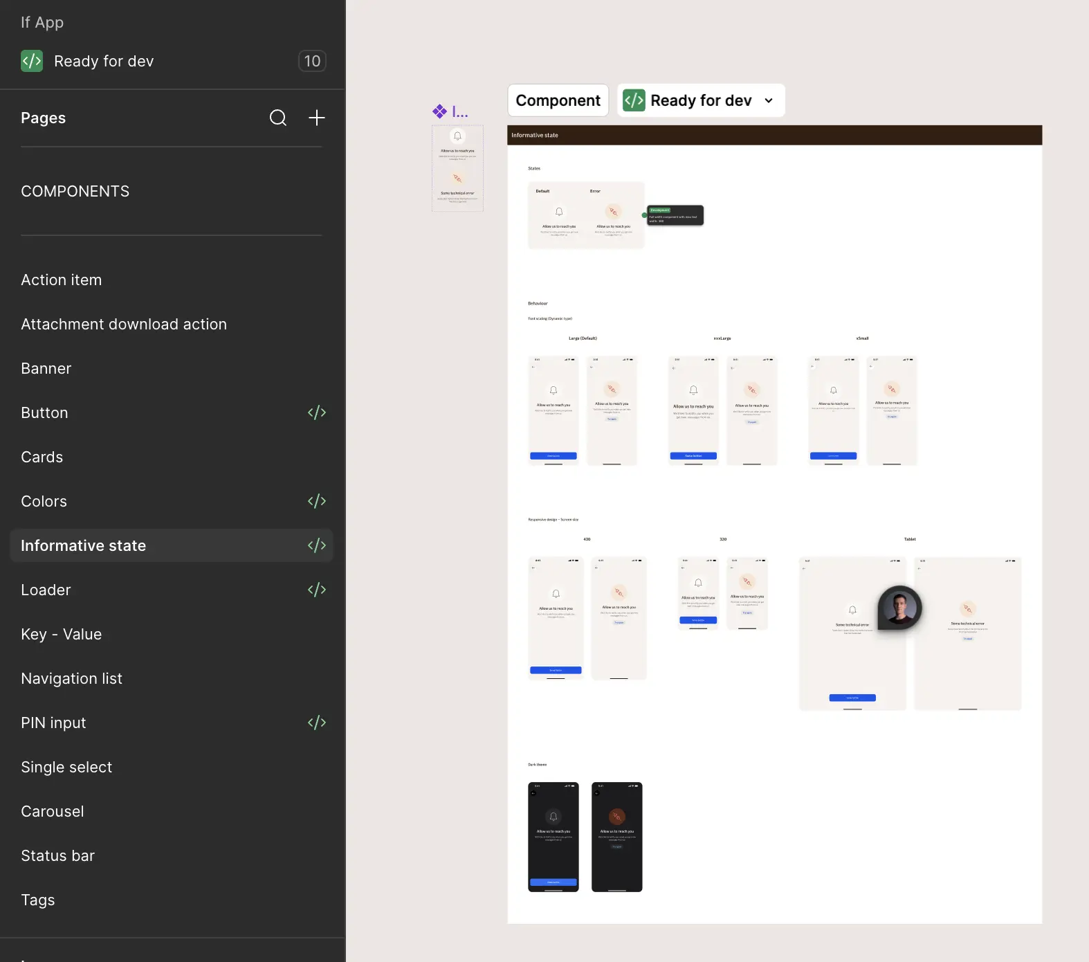Click the dev-ready code icon beside PIN input
This screenshot has width=1089, height=962.
click(317, 723)
